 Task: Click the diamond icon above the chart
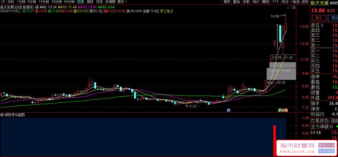tap(289, 8)
